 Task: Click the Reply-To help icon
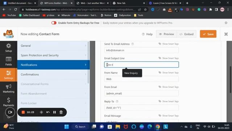pos(117,102)
